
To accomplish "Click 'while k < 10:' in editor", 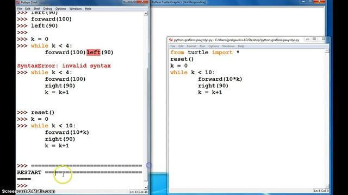I will 192,73.
